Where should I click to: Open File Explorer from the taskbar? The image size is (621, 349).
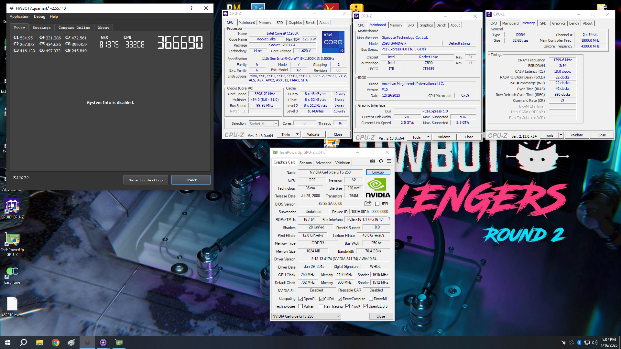pyautogui.click(x=39, y=343)
